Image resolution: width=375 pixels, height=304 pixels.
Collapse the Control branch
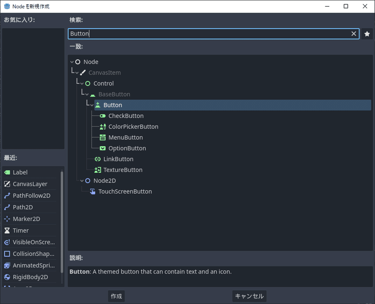[x=82, y=84]
